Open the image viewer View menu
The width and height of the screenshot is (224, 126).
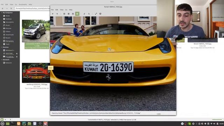click(62, 10)
